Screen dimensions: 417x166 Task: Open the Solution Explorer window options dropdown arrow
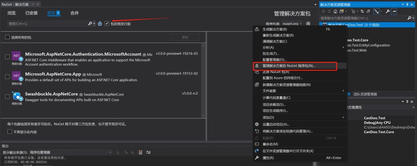tap(402, 5)
